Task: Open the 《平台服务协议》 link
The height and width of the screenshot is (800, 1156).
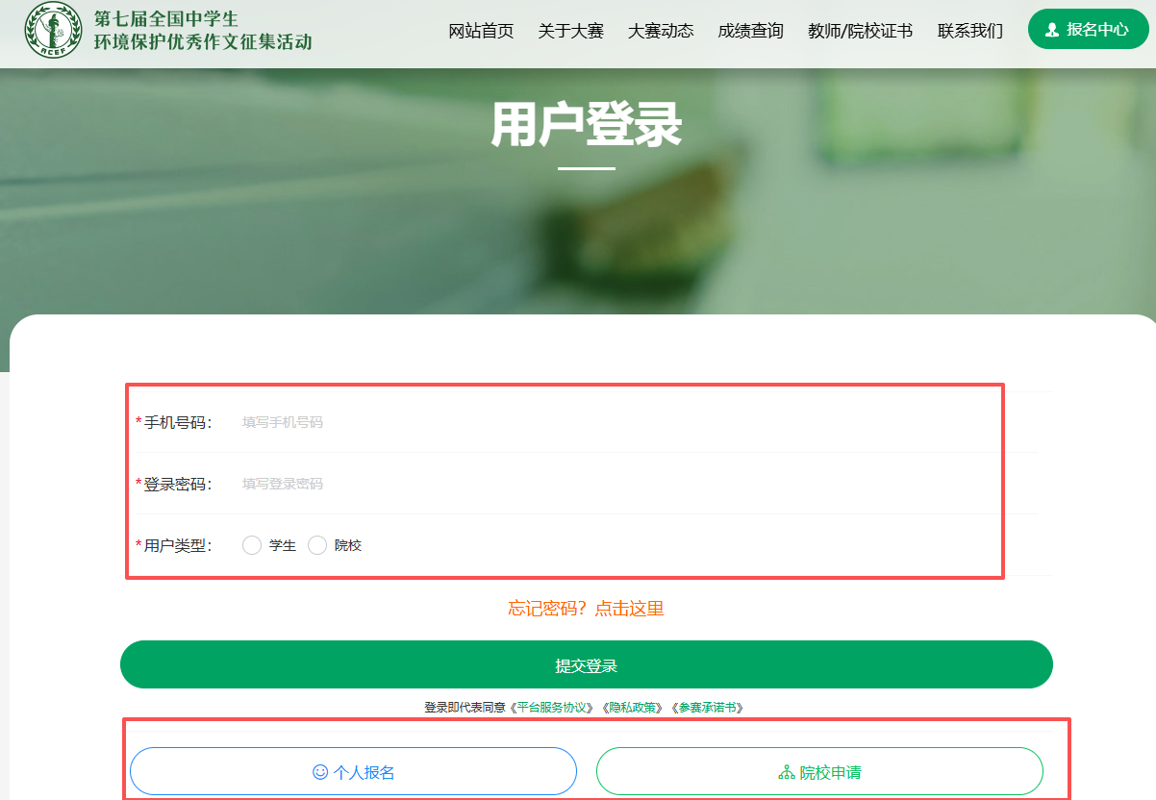Action: click(x=552, y=708)
